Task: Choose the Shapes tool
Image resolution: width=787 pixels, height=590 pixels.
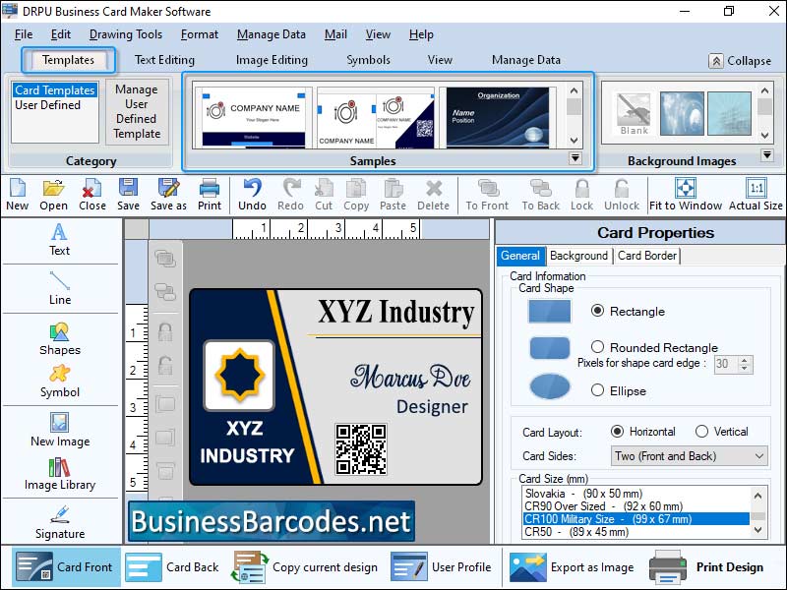Action: 59,342
